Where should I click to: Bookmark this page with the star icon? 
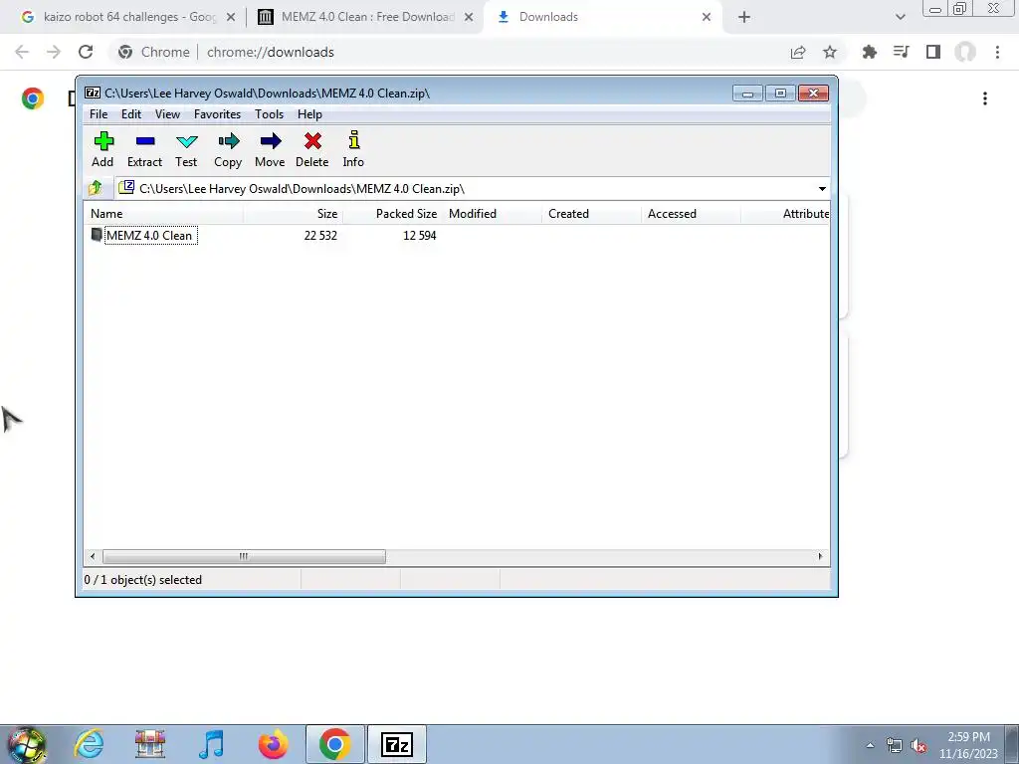click(x=830, y=52)
